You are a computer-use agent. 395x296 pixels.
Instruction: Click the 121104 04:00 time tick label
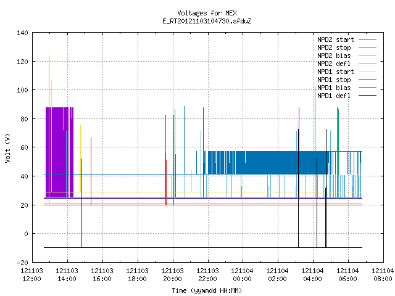(313, 275)
